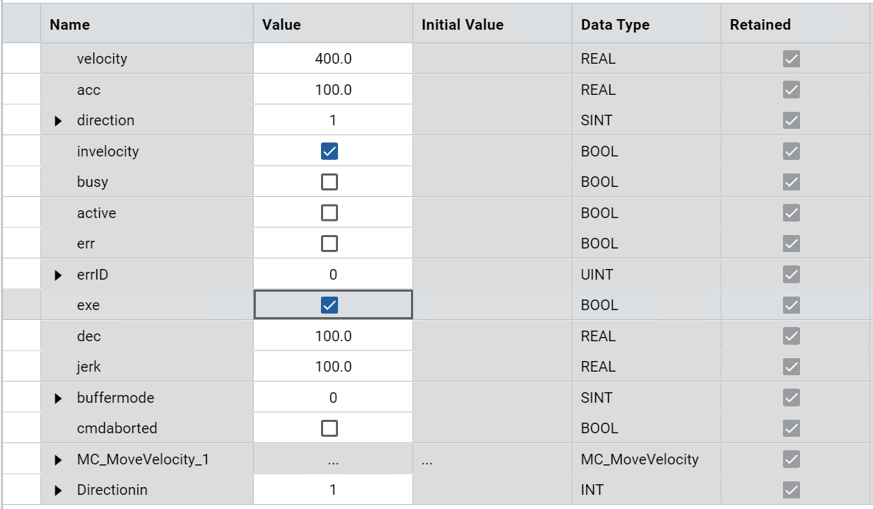
Task: Uncheck the exe value checkbox
Action: click(330, 305)
